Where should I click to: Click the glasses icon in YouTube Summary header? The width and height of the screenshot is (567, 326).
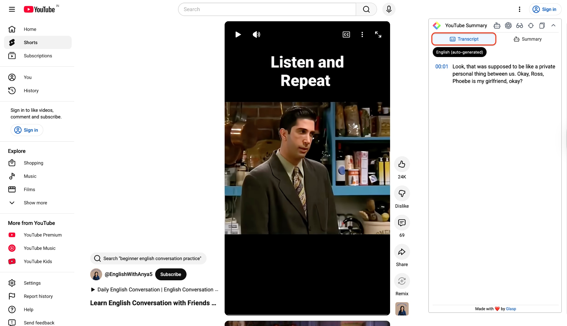pos(519,25)
